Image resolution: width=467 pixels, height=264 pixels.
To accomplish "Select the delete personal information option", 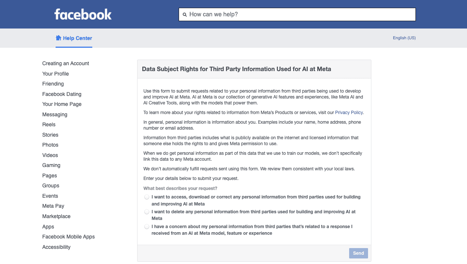I will point(147,212).
